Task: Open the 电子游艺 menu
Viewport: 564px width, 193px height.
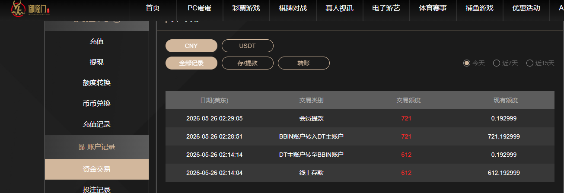Action: pos(386,8)
